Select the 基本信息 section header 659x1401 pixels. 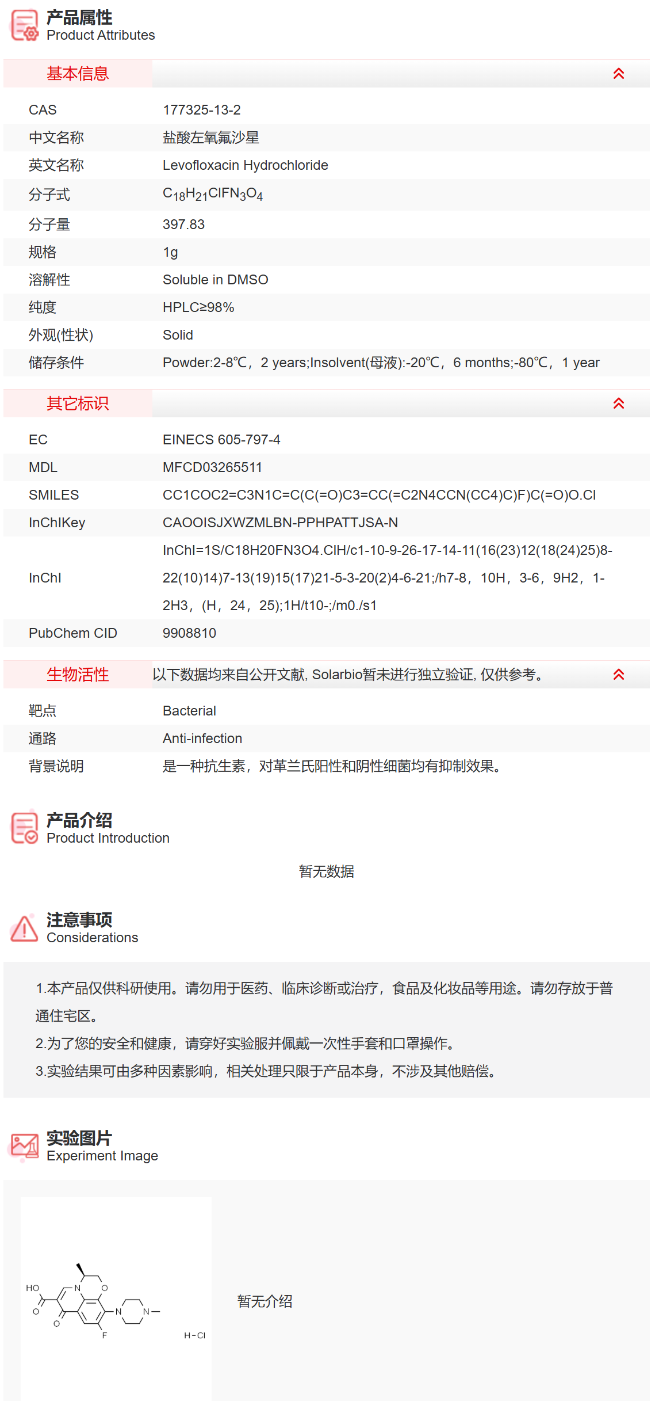click(x=78, y=74)
